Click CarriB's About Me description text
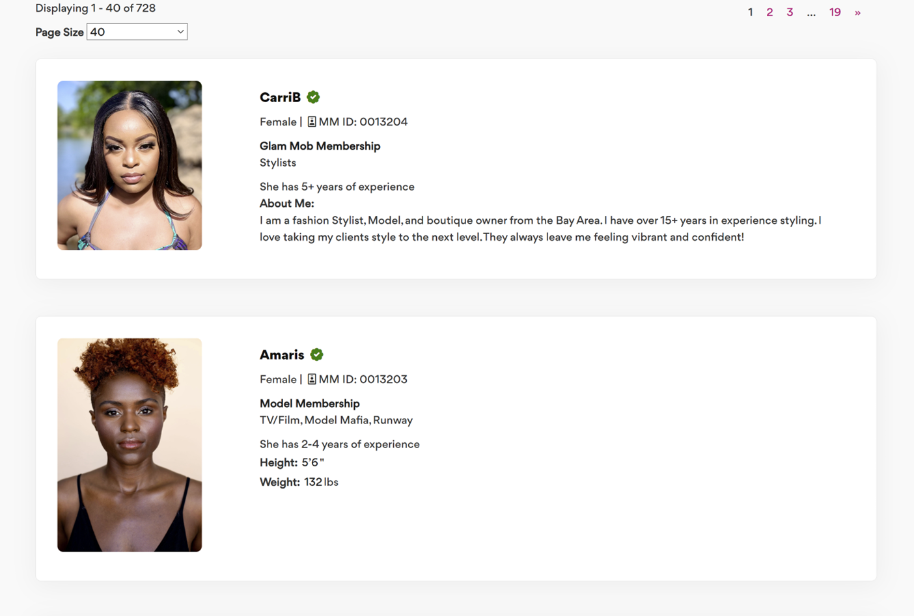 coord(540,229)
